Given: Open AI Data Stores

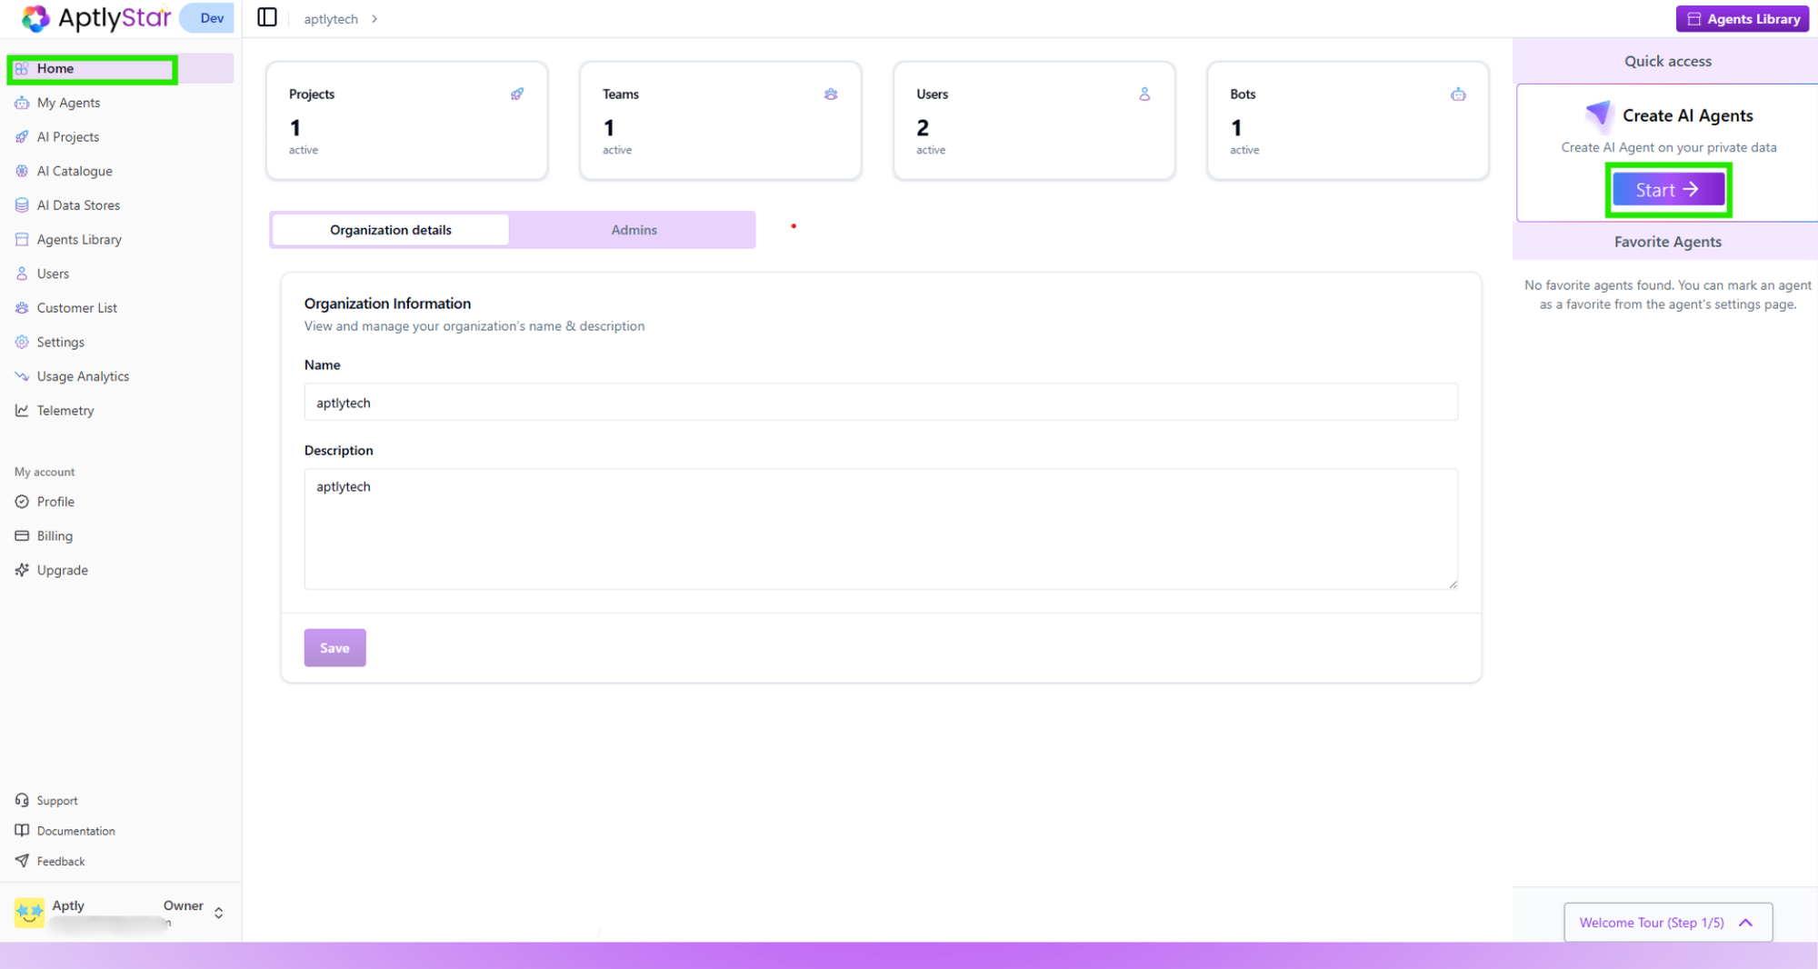Looking at the screenshot, I should click(78, 205).
